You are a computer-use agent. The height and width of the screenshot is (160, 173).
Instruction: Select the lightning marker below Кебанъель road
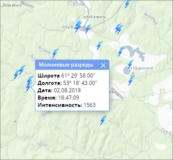(100, 45)
